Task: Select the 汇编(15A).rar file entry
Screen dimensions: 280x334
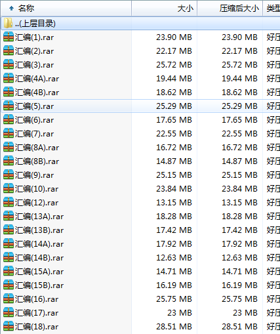Action: 39,272
